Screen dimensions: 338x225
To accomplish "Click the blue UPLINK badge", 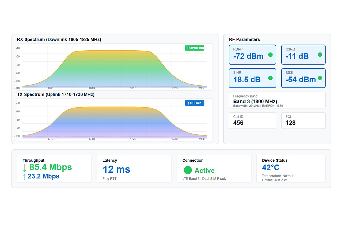I will point(195,103).
